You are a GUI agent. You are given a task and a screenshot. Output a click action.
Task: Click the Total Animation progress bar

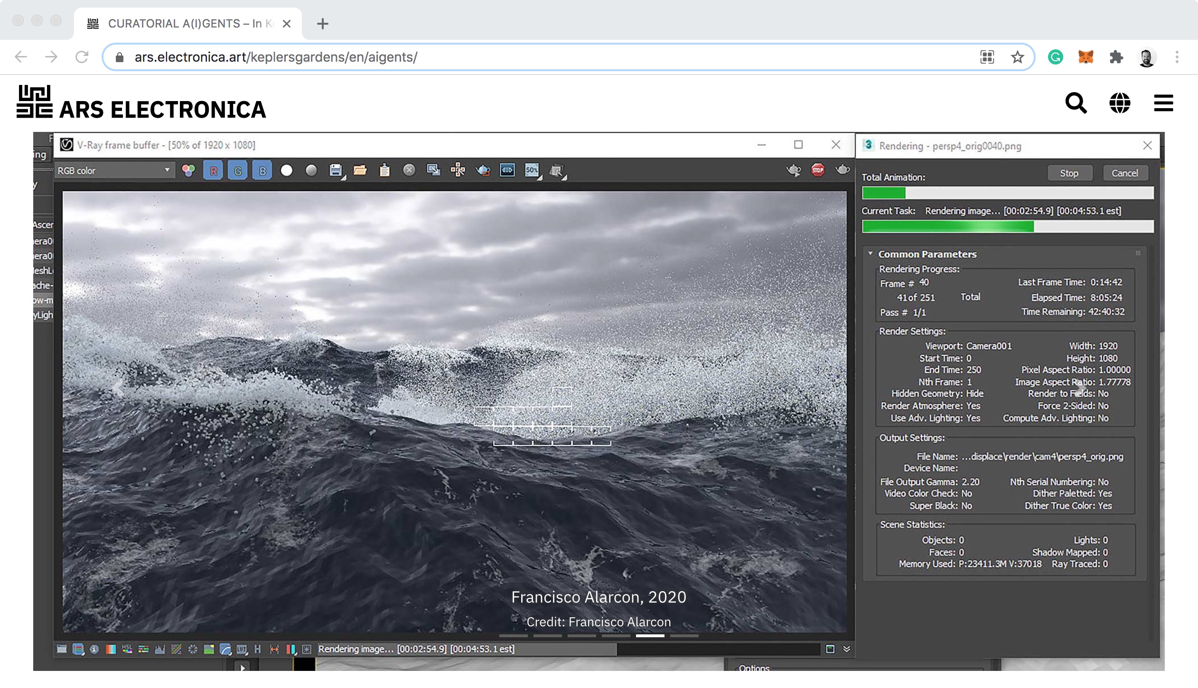1007,193
